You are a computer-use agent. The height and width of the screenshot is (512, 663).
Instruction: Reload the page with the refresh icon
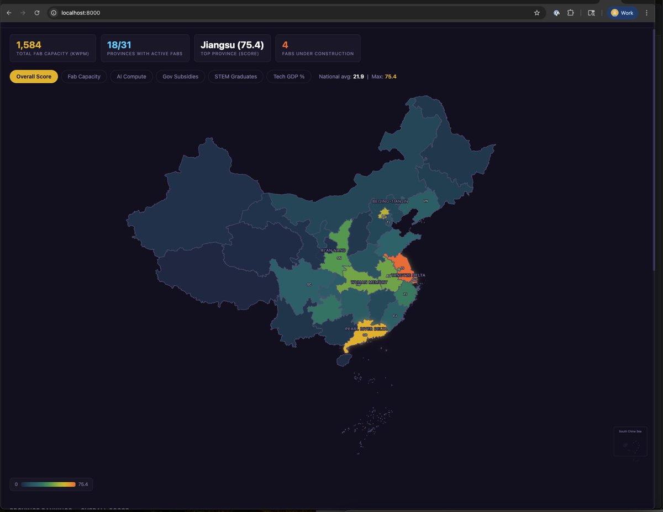37,13
